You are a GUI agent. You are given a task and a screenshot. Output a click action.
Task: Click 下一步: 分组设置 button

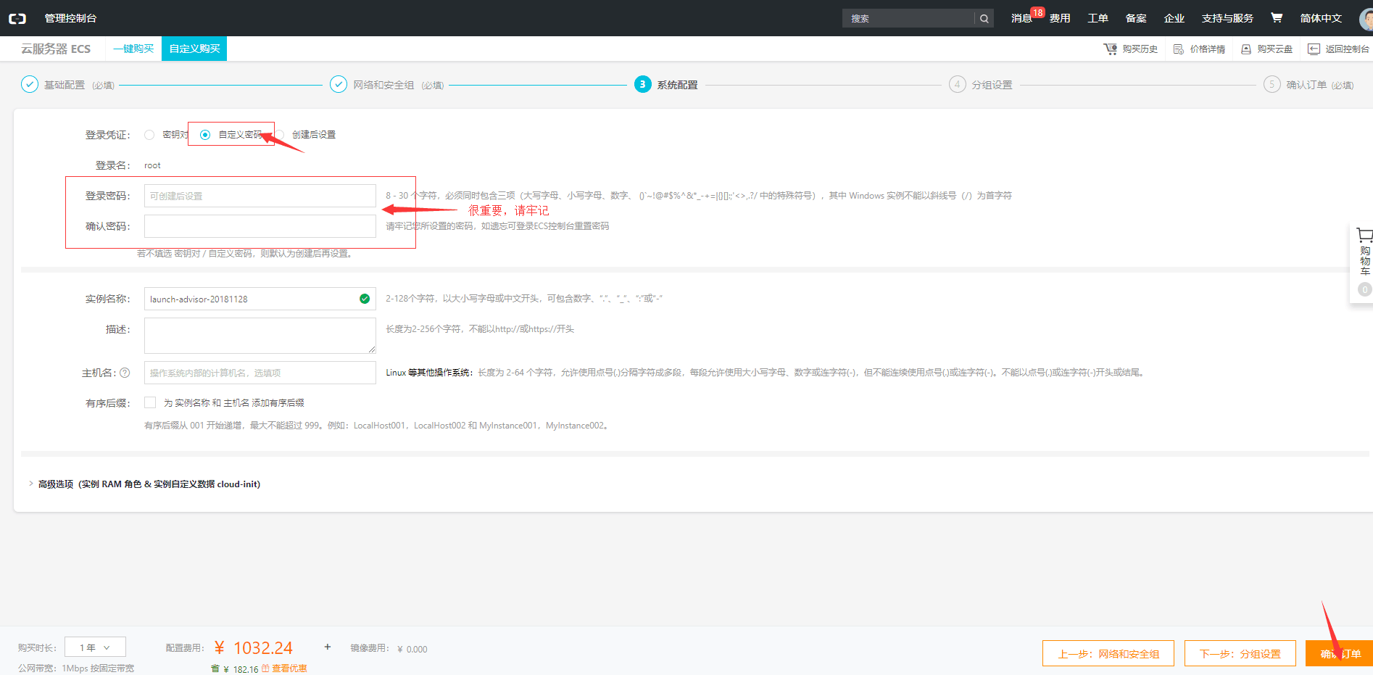click(x=1240, y=653)
